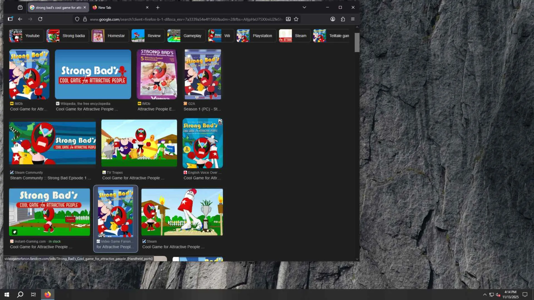Click the tracking protection shield icon
Image resolution: width=534 pixels, height=300 pixels.
(x=77, y=19)
